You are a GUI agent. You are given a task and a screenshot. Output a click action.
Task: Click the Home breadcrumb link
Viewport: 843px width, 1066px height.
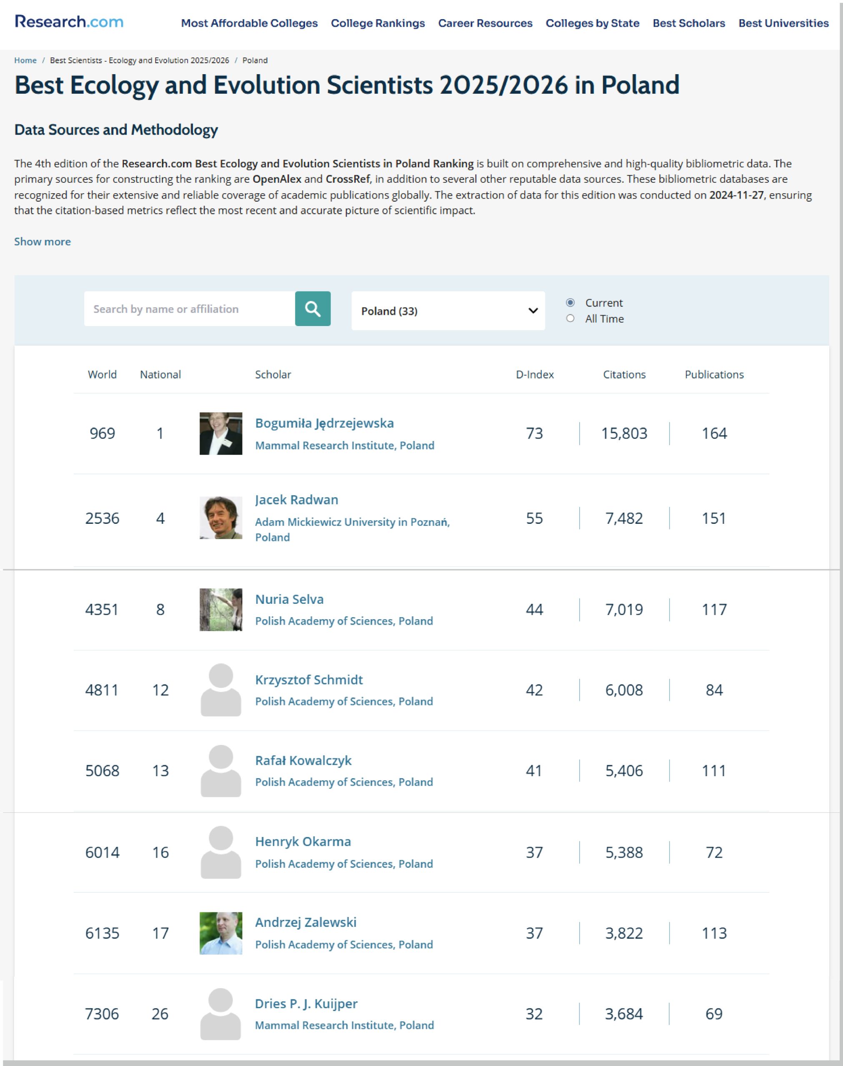tap(25, 60)
